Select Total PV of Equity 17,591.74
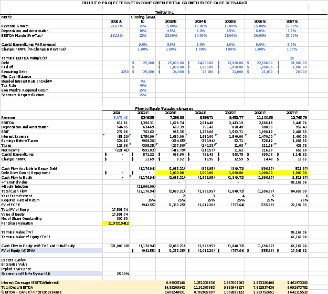Image resolution: width=328 pixels, height=294 pixels. (120, 210)
